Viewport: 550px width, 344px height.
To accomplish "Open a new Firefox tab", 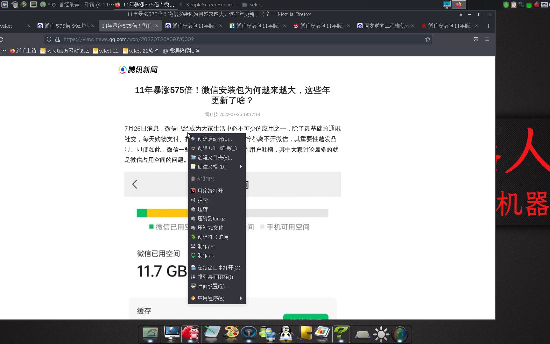I will (x=488, y=26).
